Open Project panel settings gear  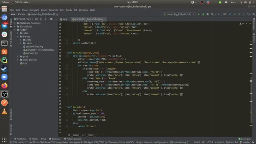tap(51, 19)
